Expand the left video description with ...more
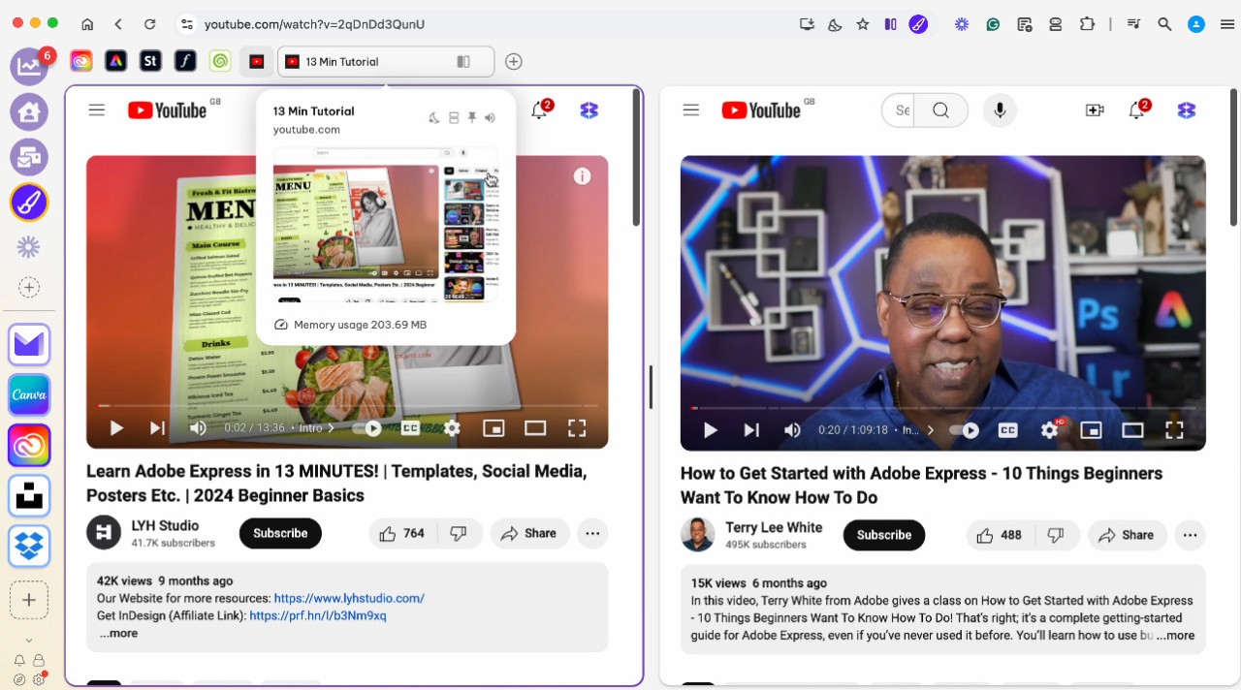Image resolution: width=1241 pixels, height=690 pixels. 118,634
